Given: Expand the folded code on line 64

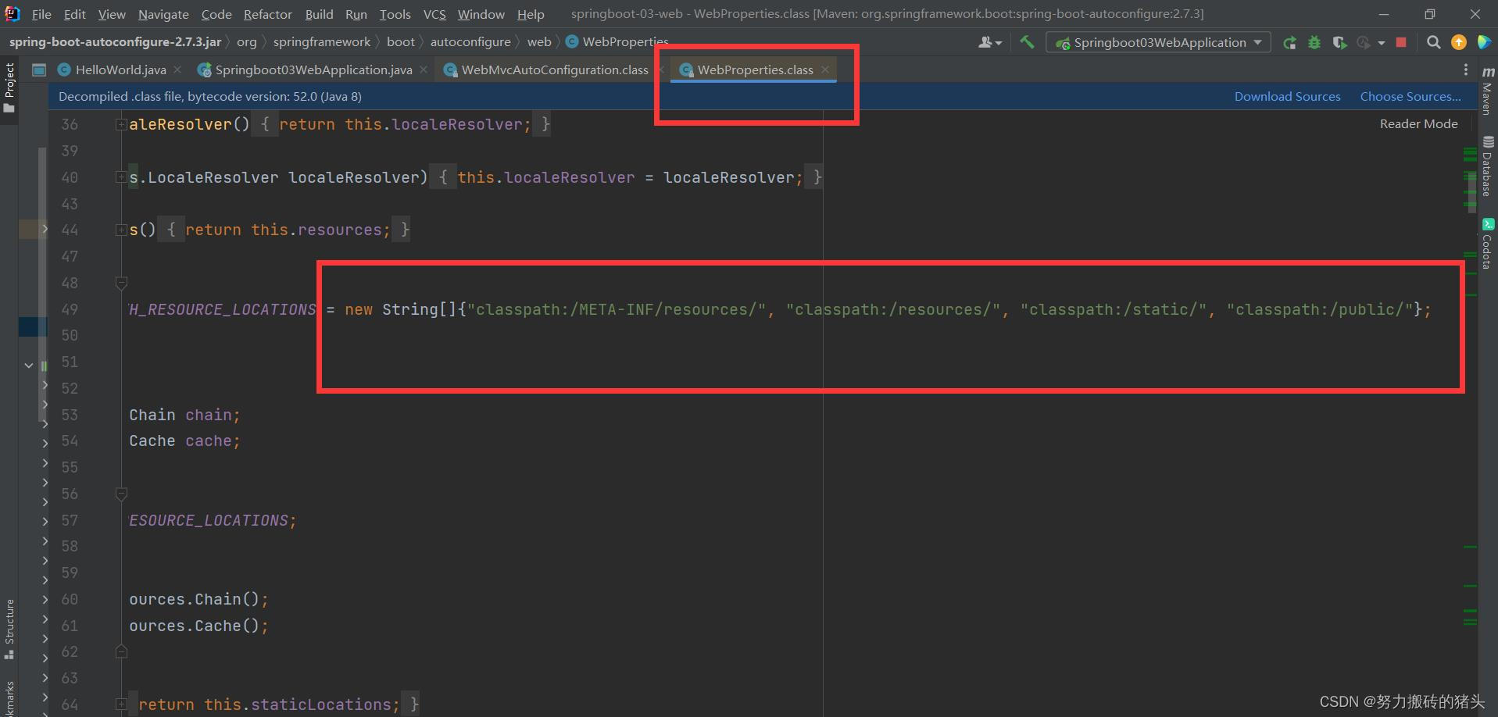Looking at the screenshot, I should pyautogui.click(x=121, y=705).
